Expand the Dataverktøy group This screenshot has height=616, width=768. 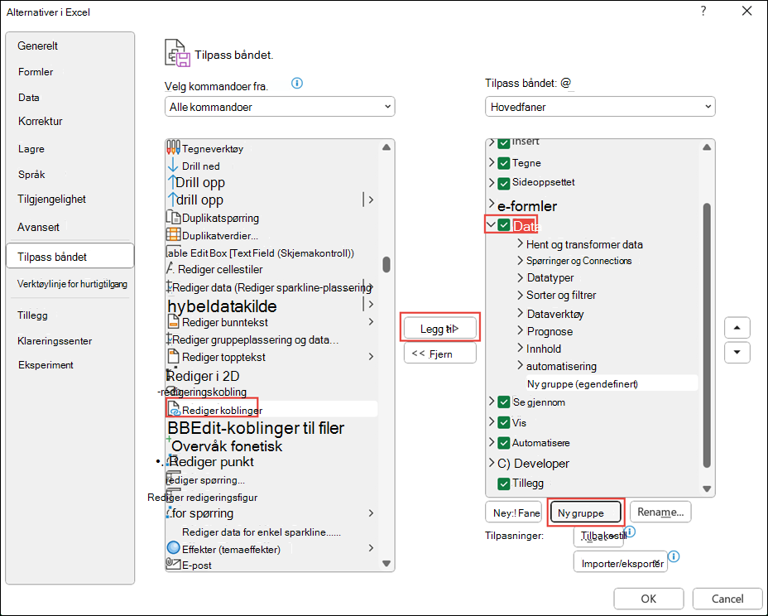point(521,313)
